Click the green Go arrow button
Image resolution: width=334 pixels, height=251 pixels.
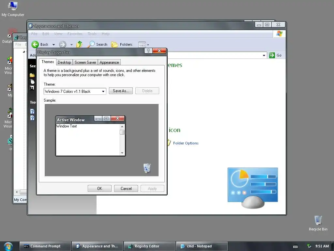coord(272,55)
